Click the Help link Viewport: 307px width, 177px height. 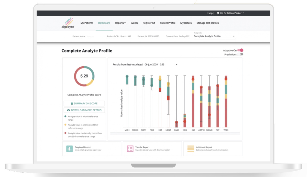(x=210, y=13)
